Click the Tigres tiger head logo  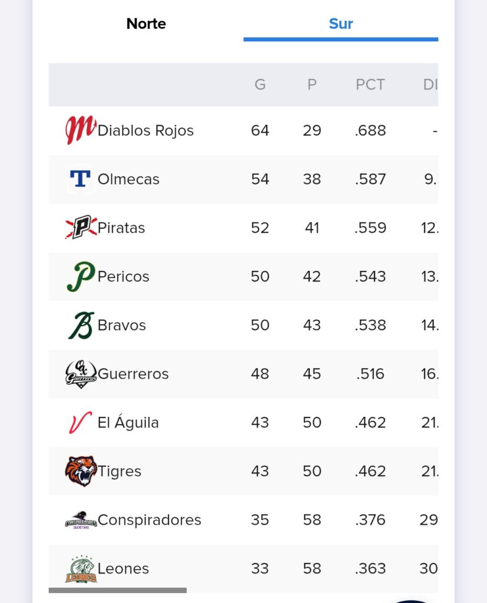click(x=81, y=471)
